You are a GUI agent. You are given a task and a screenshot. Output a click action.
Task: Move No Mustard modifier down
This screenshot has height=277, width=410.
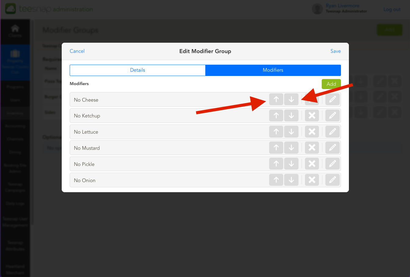click(291, 148)
